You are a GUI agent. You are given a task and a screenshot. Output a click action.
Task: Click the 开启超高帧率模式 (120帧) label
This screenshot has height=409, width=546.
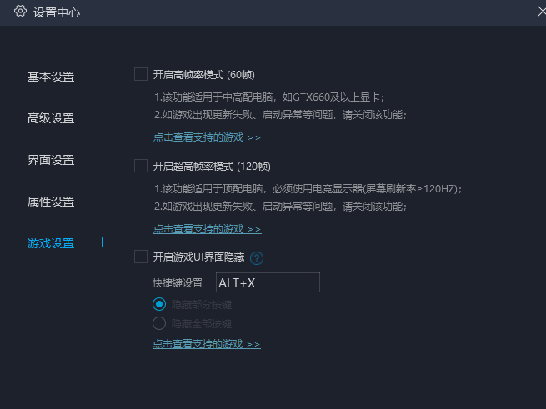(212, 167)
